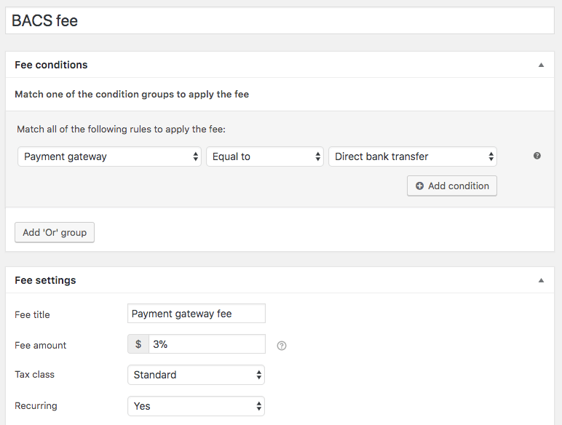
Task: Collapse the Fee settings panel arrow
Action: pos(541,280)
